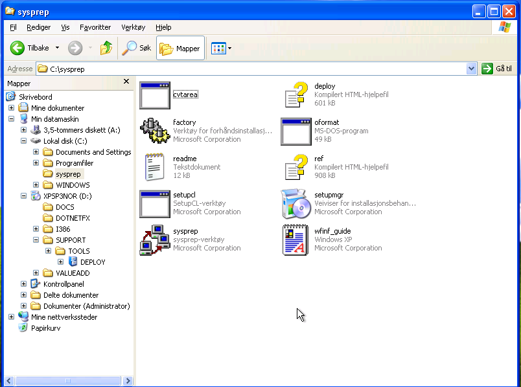Viewport: 521px width, 387px height.
Task: Open the factory tool
Action: click(x=156, y=130)
